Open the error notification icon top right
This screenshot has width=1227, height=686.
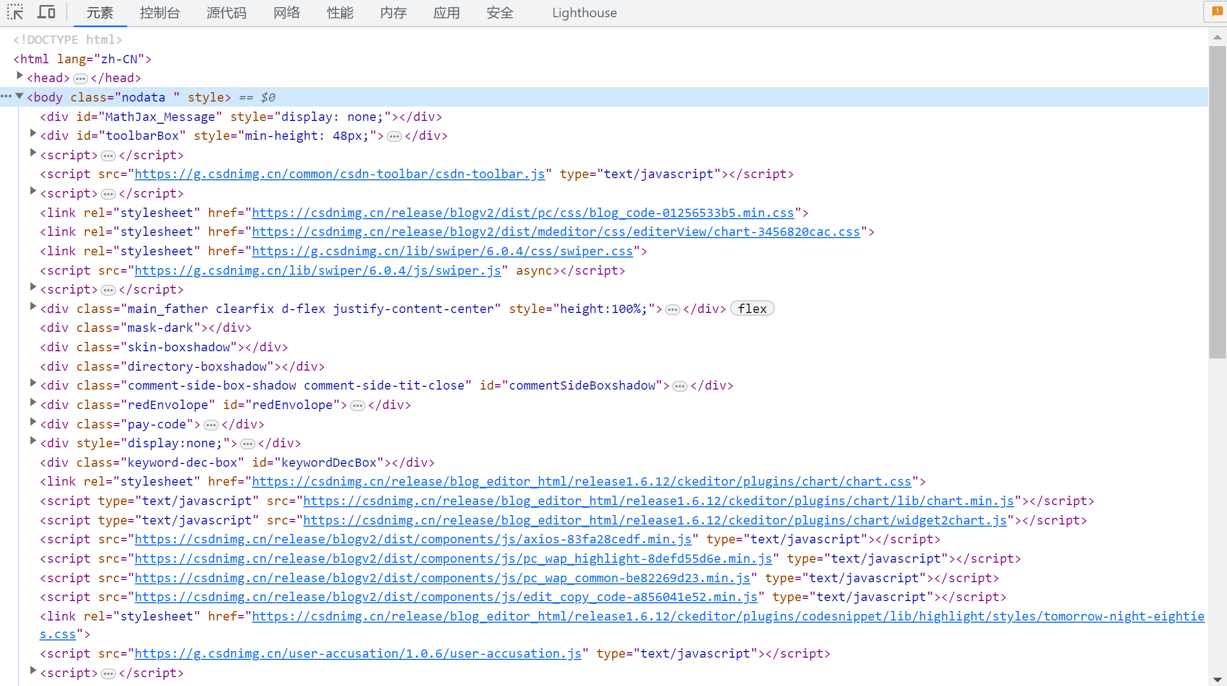click(1215, 12)
